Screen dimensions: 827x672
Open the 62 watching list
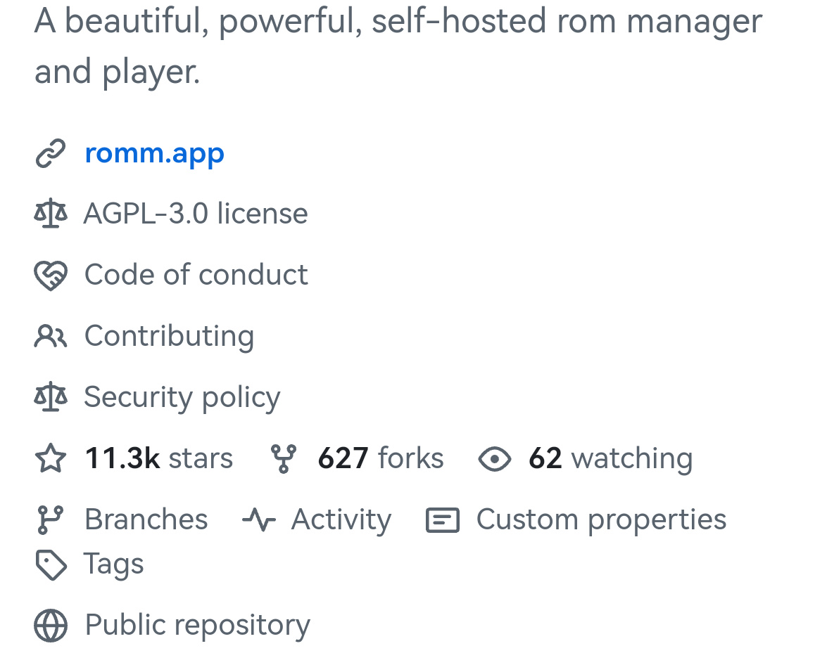(x=611, y=459)
